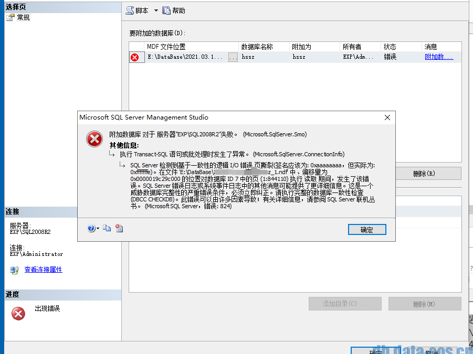This screenshot has width=473, height=354.
Task: Click 确定 in the error dialog
Action: click(367, 230)
